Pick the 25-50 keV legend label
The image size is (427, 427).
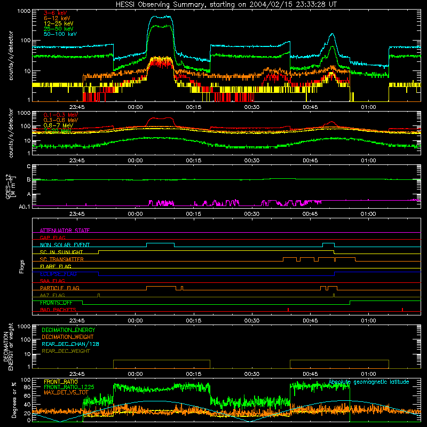coord(59,29)
